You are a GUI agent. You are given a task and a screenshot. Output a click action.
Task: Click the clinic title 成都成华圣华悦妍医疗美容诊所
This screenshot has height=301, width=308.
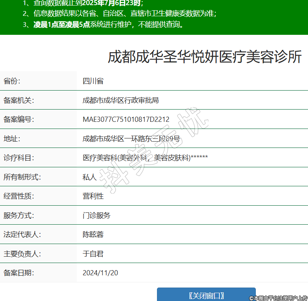(204, 57)
